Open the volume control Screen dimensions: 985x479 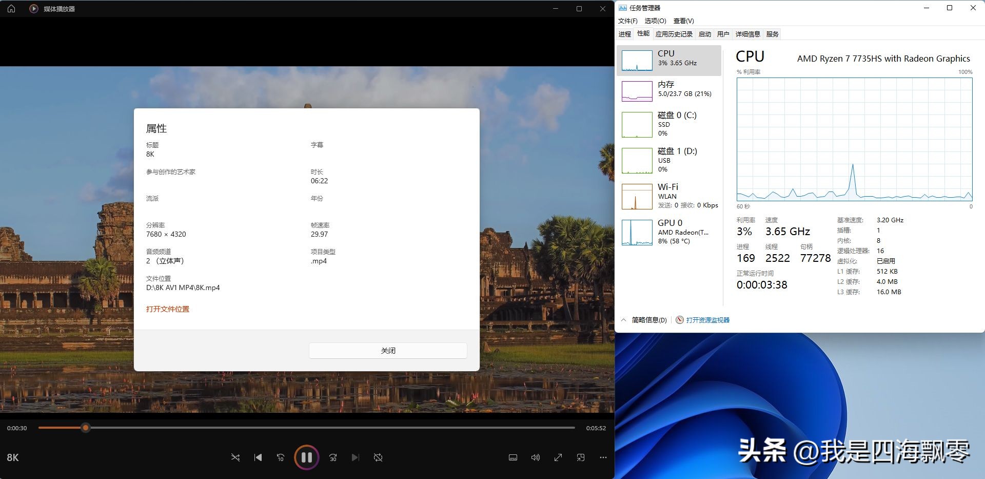(535, 457)
